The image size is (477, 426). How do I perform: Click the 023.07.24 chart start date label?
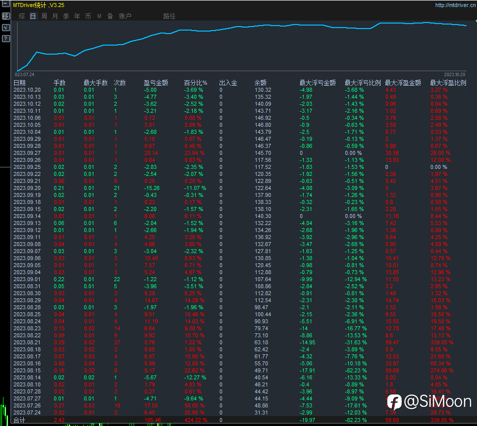pos(25,74)
